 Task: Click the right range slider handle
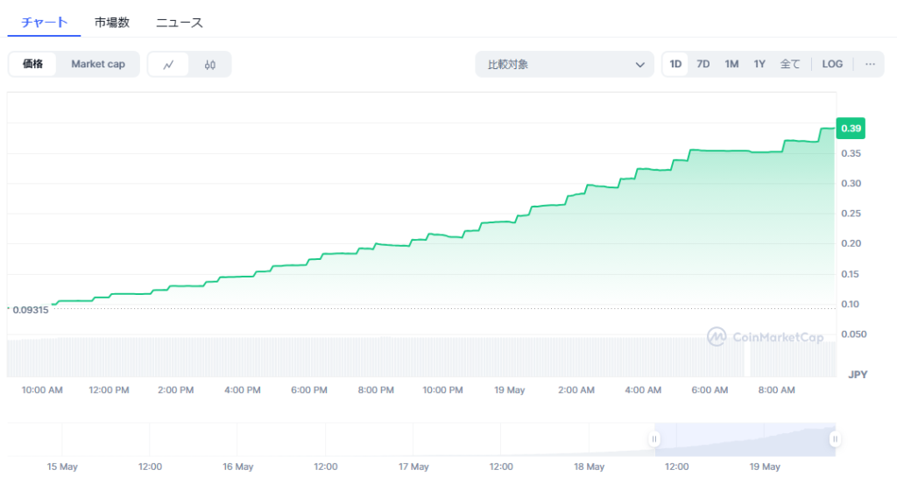[835, 438]
